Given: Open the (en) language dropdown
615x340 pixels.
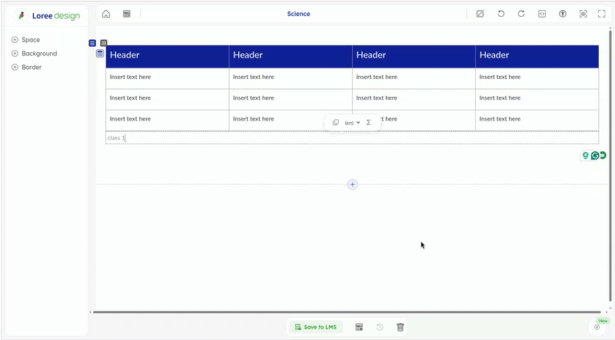Looking at the screenshot, I should pyautogui.click(x=352, y=123).
